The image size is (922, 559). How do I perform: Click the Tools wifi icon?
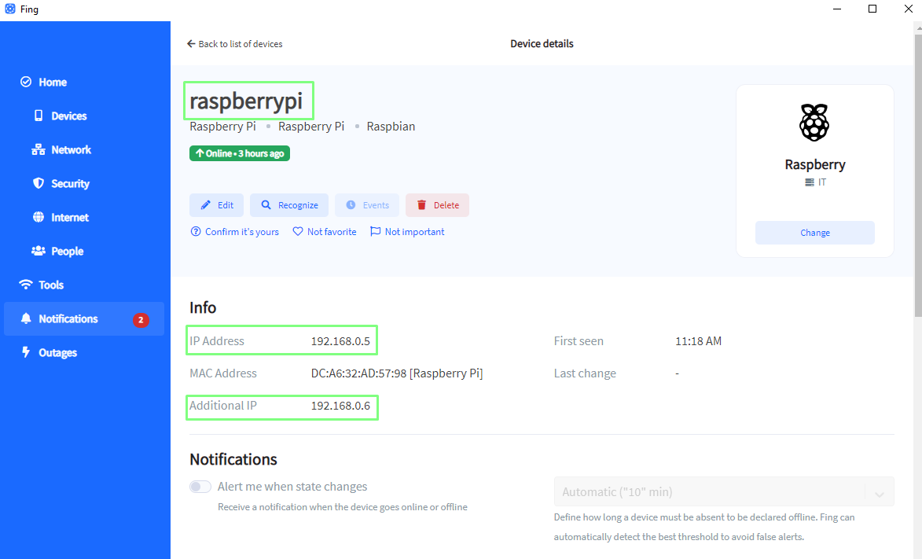click(26, 284)
